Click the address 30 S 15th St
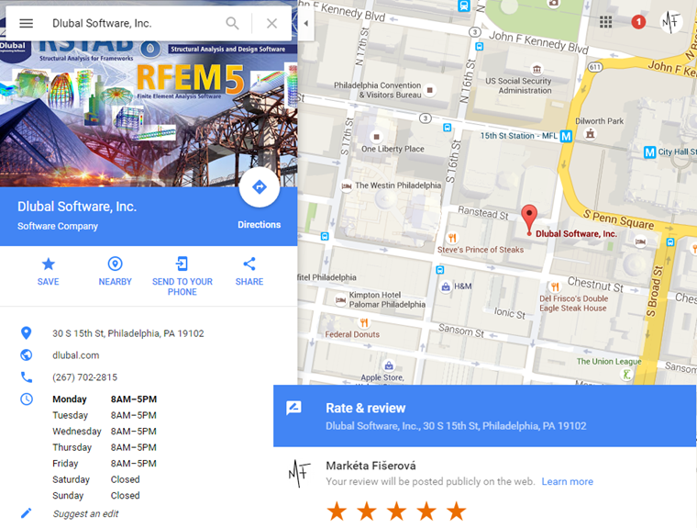The width and height of the screenshot is (697, 528). click(x=128, y=333)
